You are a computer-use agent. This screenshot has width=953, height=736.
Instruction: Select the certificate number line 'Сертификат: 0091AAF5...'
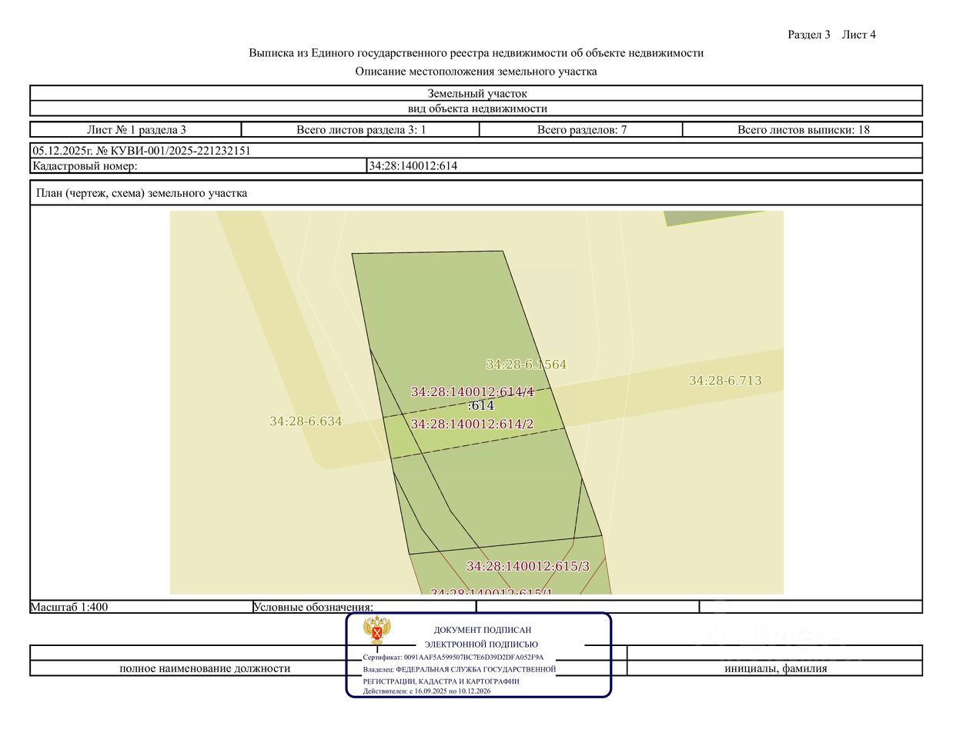pyautogui.click(x=453, y=658)
